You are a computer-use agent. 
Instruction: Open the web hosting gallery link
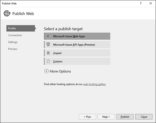94,84
